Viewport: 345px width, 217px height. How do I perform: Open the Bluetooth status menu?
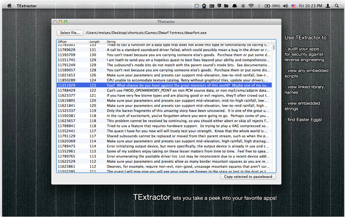259,6
